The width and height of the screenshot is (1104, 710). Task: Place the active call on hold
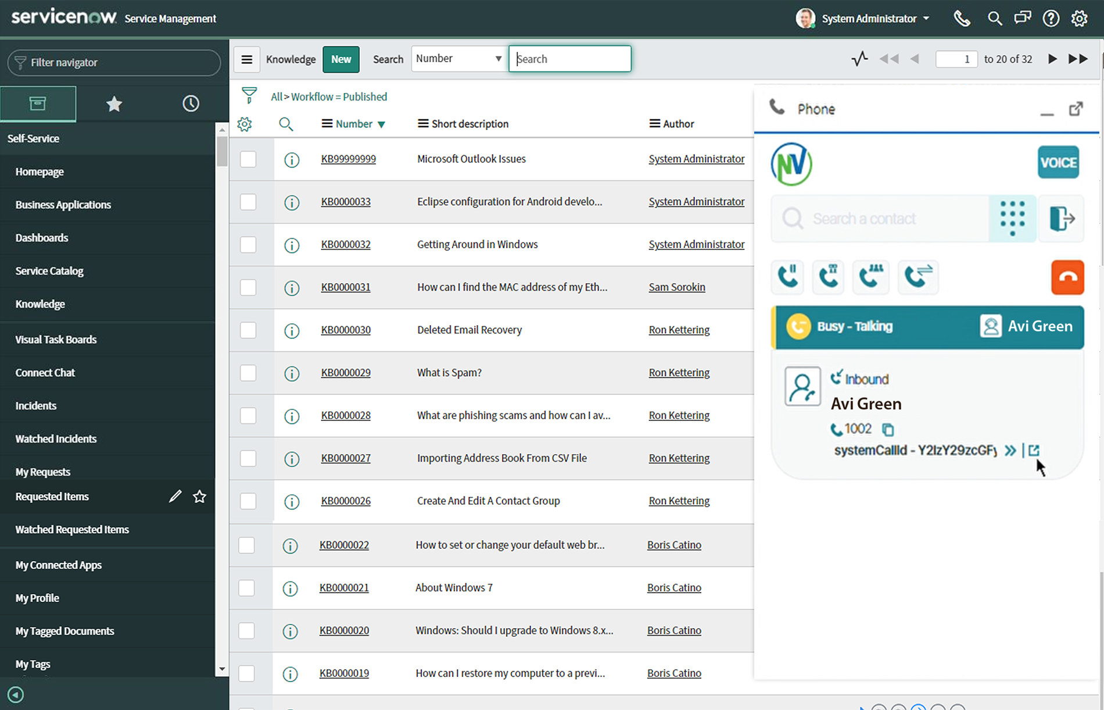(x=787, y=277)
